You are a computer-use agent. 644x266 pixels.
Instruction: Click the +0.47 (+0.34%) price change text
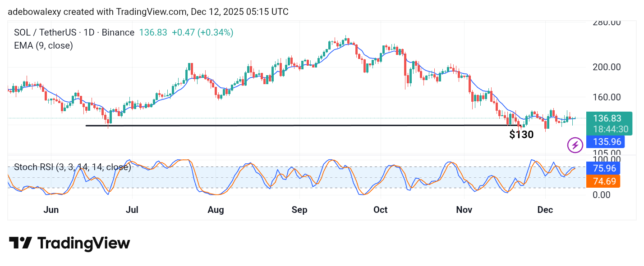[202, 32]
